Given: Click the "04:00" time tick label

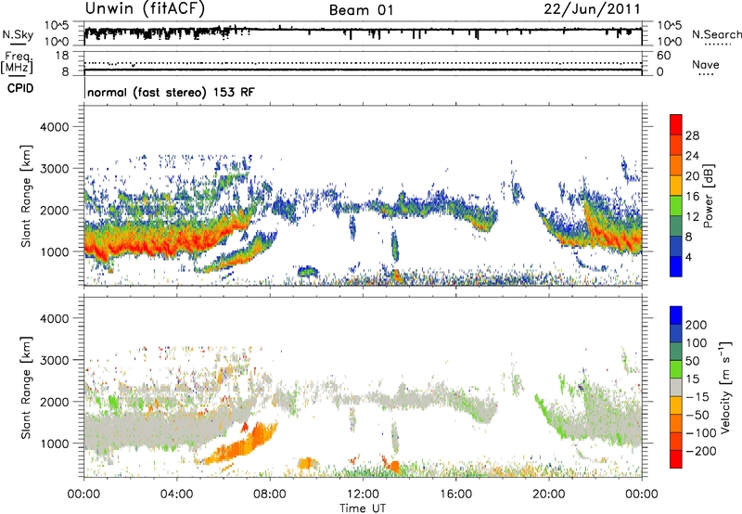Looking at the screenshot, I should coord(176,495).
